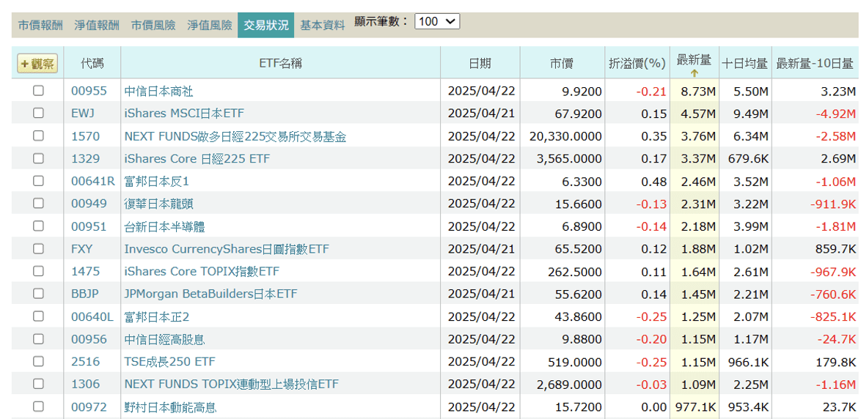The image size is (861, 419).
Task: Check the box for EWJ row
Action: pyautogui.click(x=38, y=113)
